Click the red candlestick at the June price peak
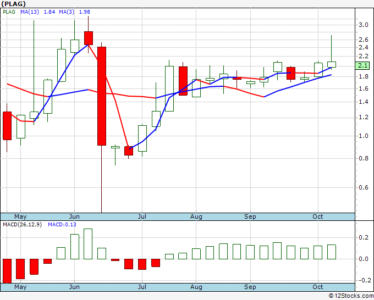This screenshot has width=374, height=300. 89,38
